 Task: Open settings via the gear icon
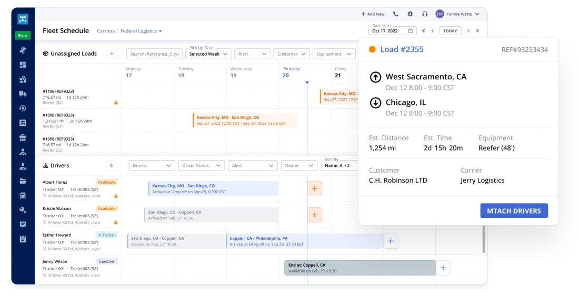(x=410, y=14)
